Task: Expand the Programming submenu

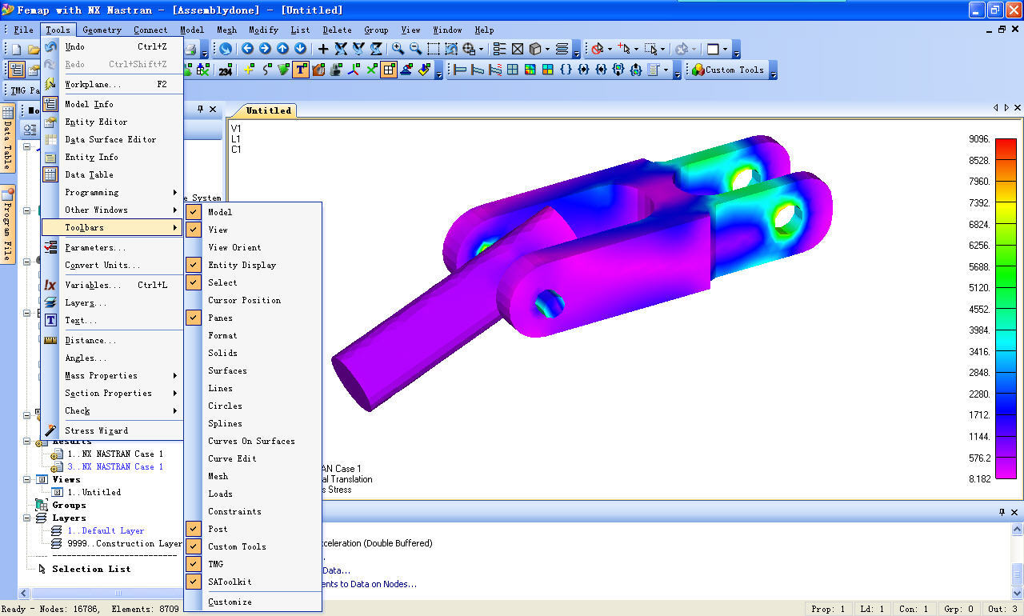Action: pyautogui.click(x=113, y=192)
